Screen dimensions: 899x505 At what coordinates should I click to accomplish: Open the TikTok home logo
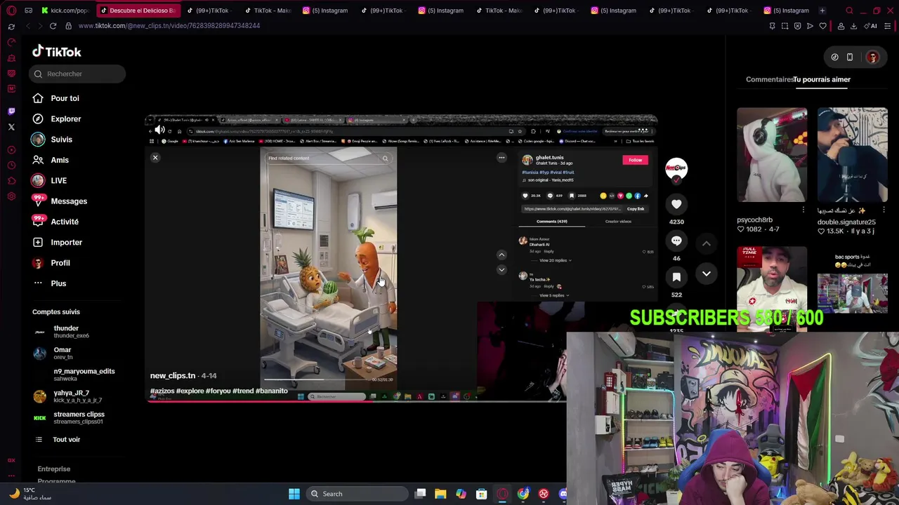pos(57,52)
